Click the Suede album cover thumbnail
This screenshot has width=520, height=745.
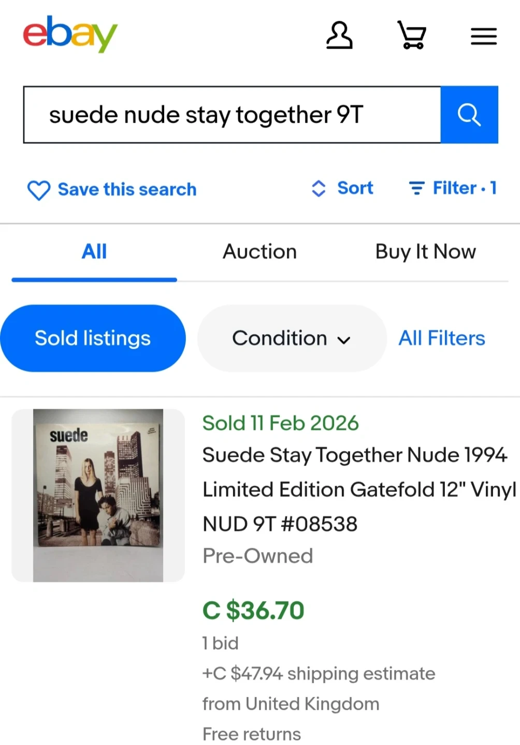[x=98, y=495]
